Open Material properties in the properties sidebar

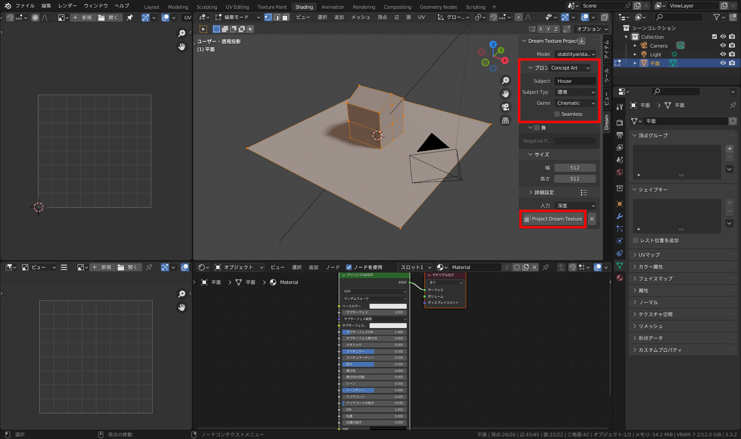(x=619, y=278)
